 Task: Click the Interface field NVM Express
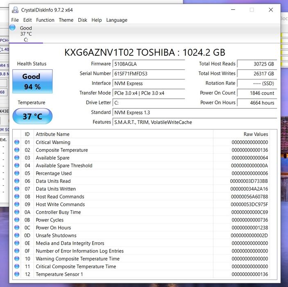tap(149, 83)
